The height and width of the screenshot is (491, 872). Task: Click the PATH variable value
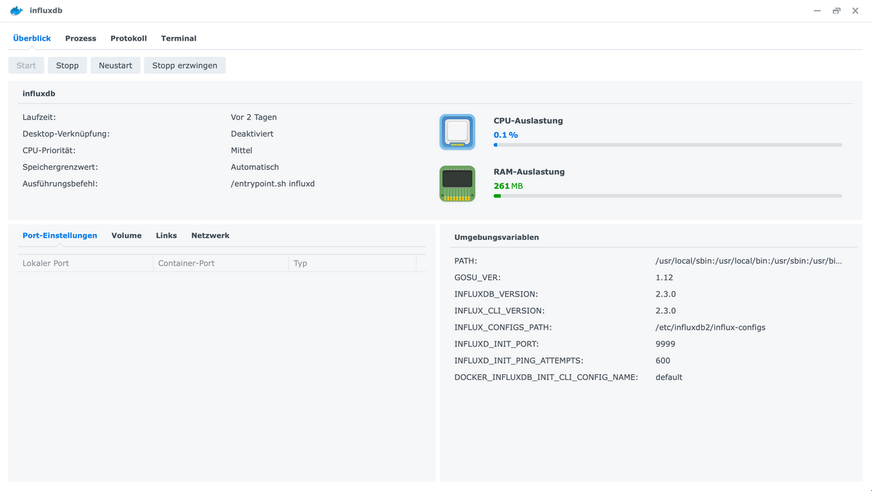click(748, 261)
